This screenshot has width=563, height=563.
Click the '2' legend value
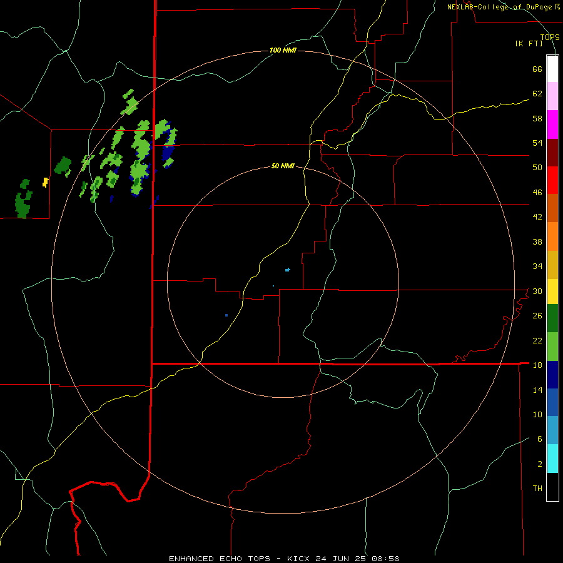tap(540, 464)
